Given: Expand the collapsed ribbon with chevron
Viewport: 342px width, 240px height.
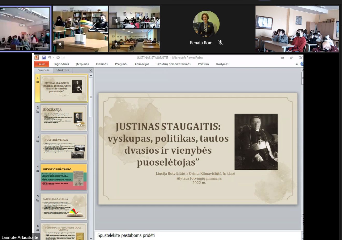Looking at the screenshot, I should [297, 64].
